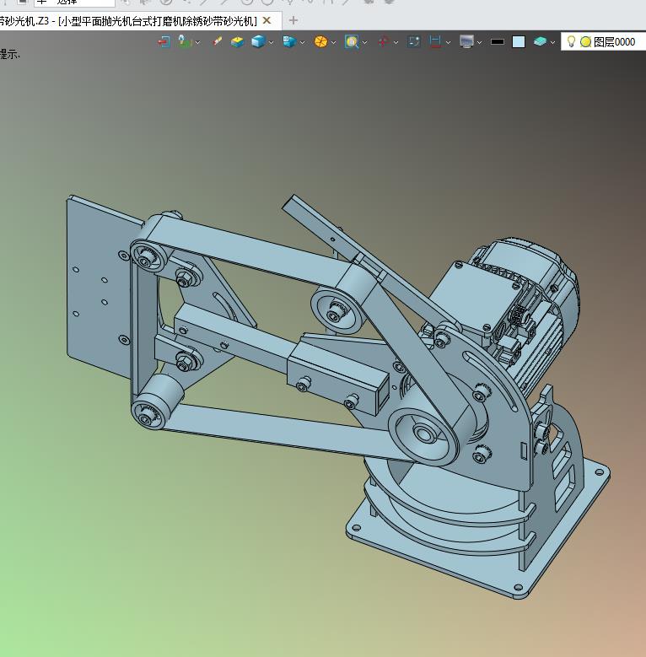646x657 pixels.
Task: Expand dropdown next to orange sphere icon
Action: (333, 42)
